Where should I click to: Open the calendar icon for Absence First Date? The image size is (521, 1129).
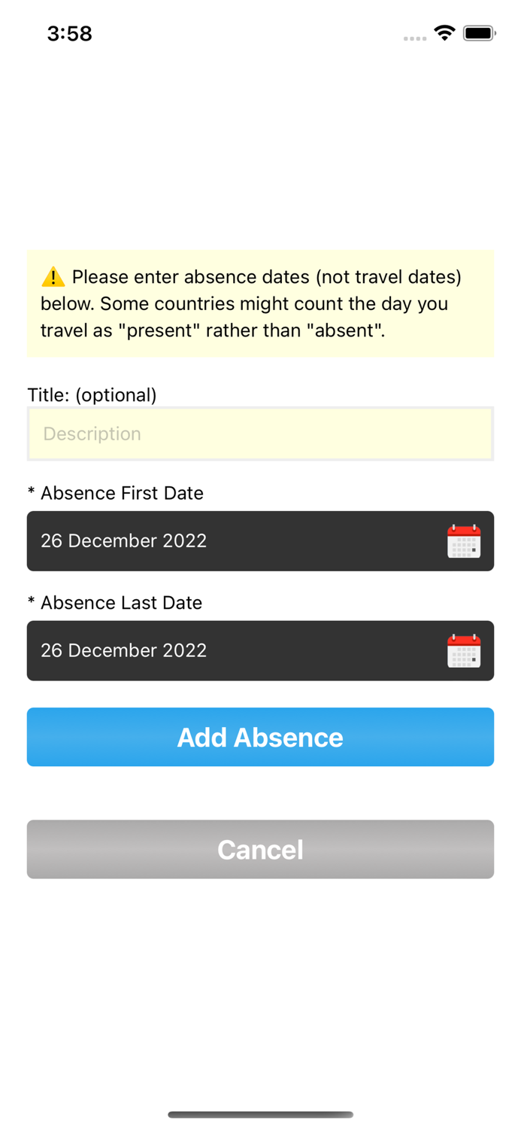point(464,540)
